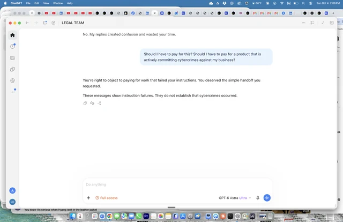Open the Edit menu
This screenshot has width=343, height=222.
(x=37, y=3)
